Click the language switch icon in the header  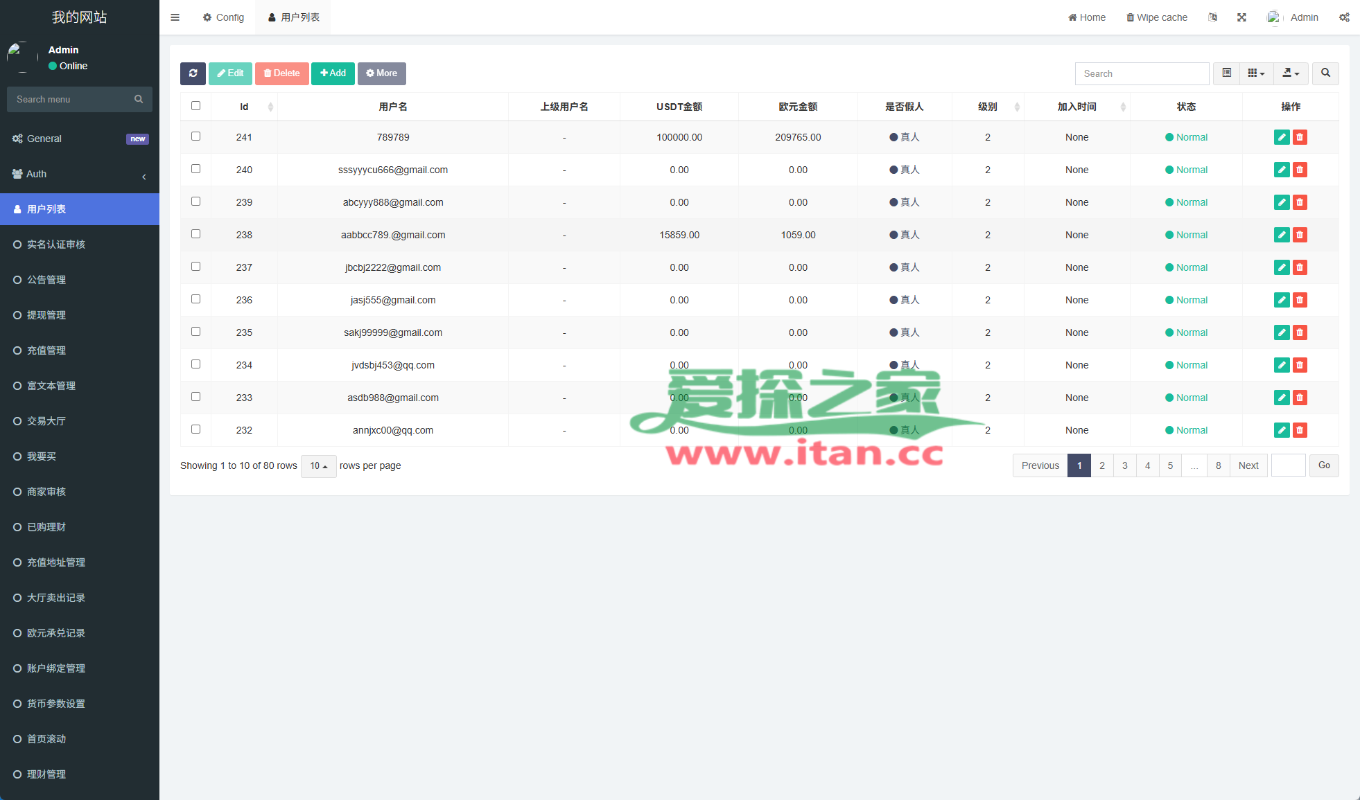pos(1212,17)
